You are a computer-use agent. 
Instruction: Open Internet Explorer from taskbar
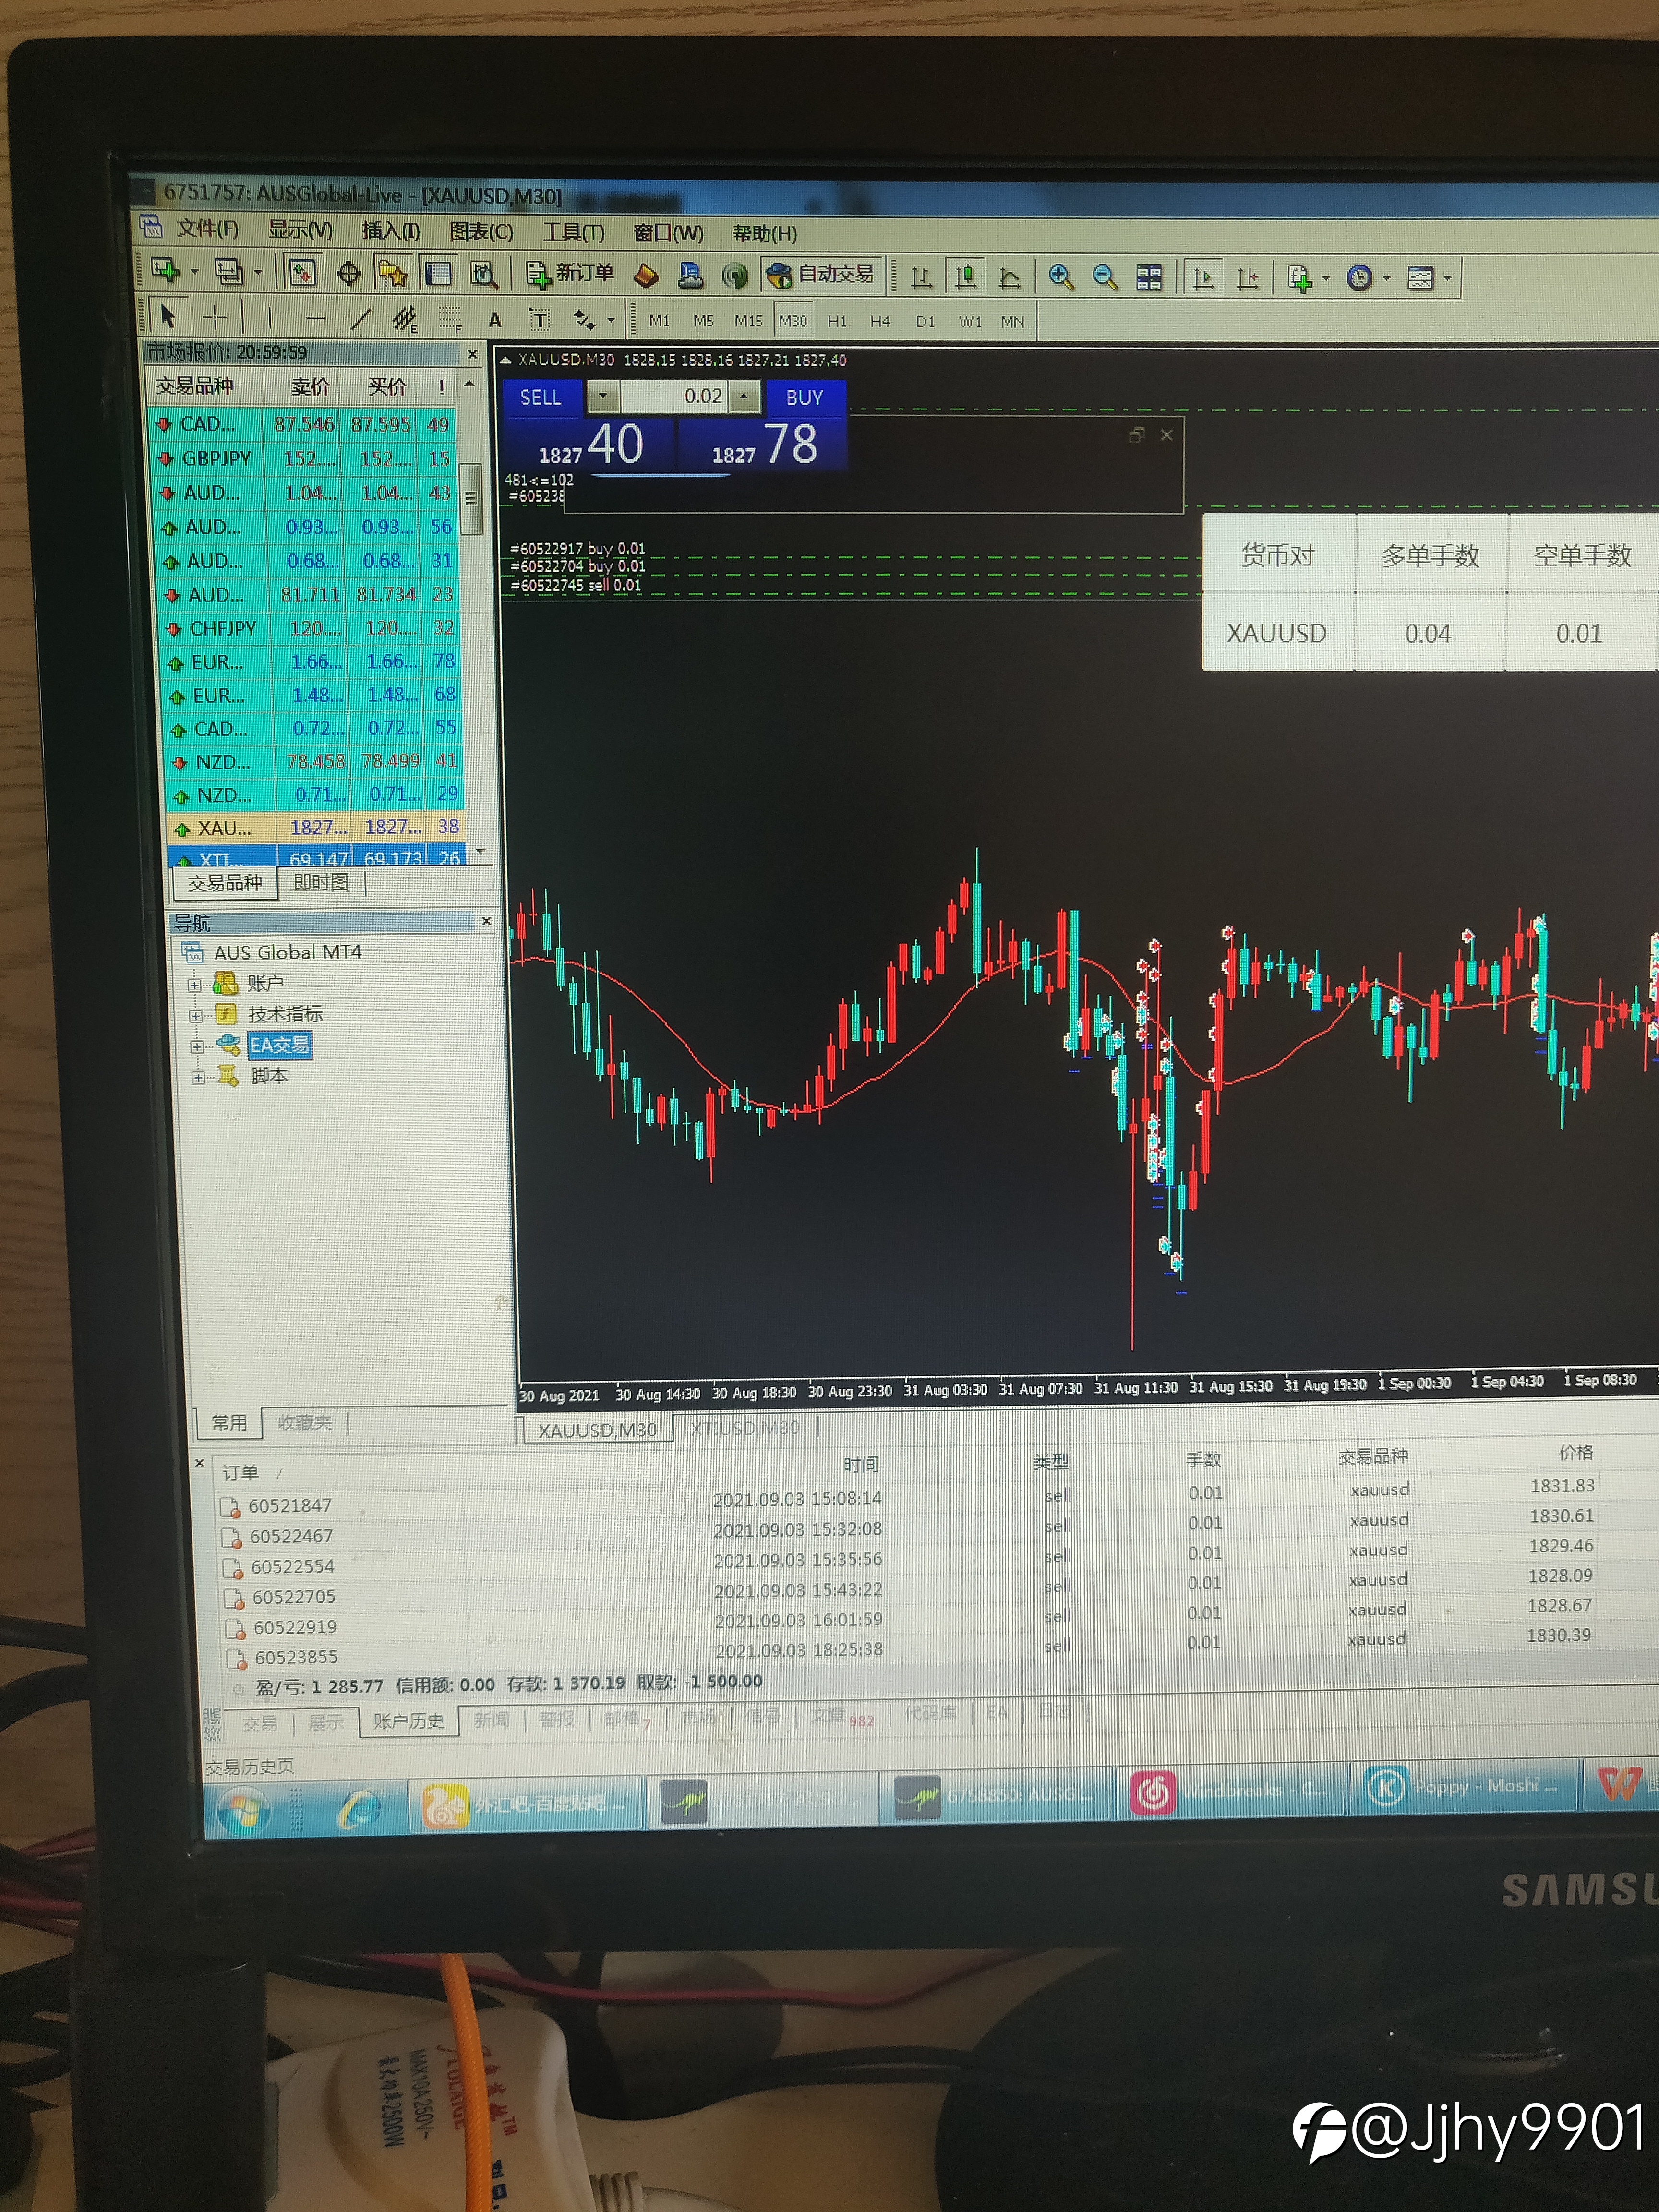(x=360, y=1809)
